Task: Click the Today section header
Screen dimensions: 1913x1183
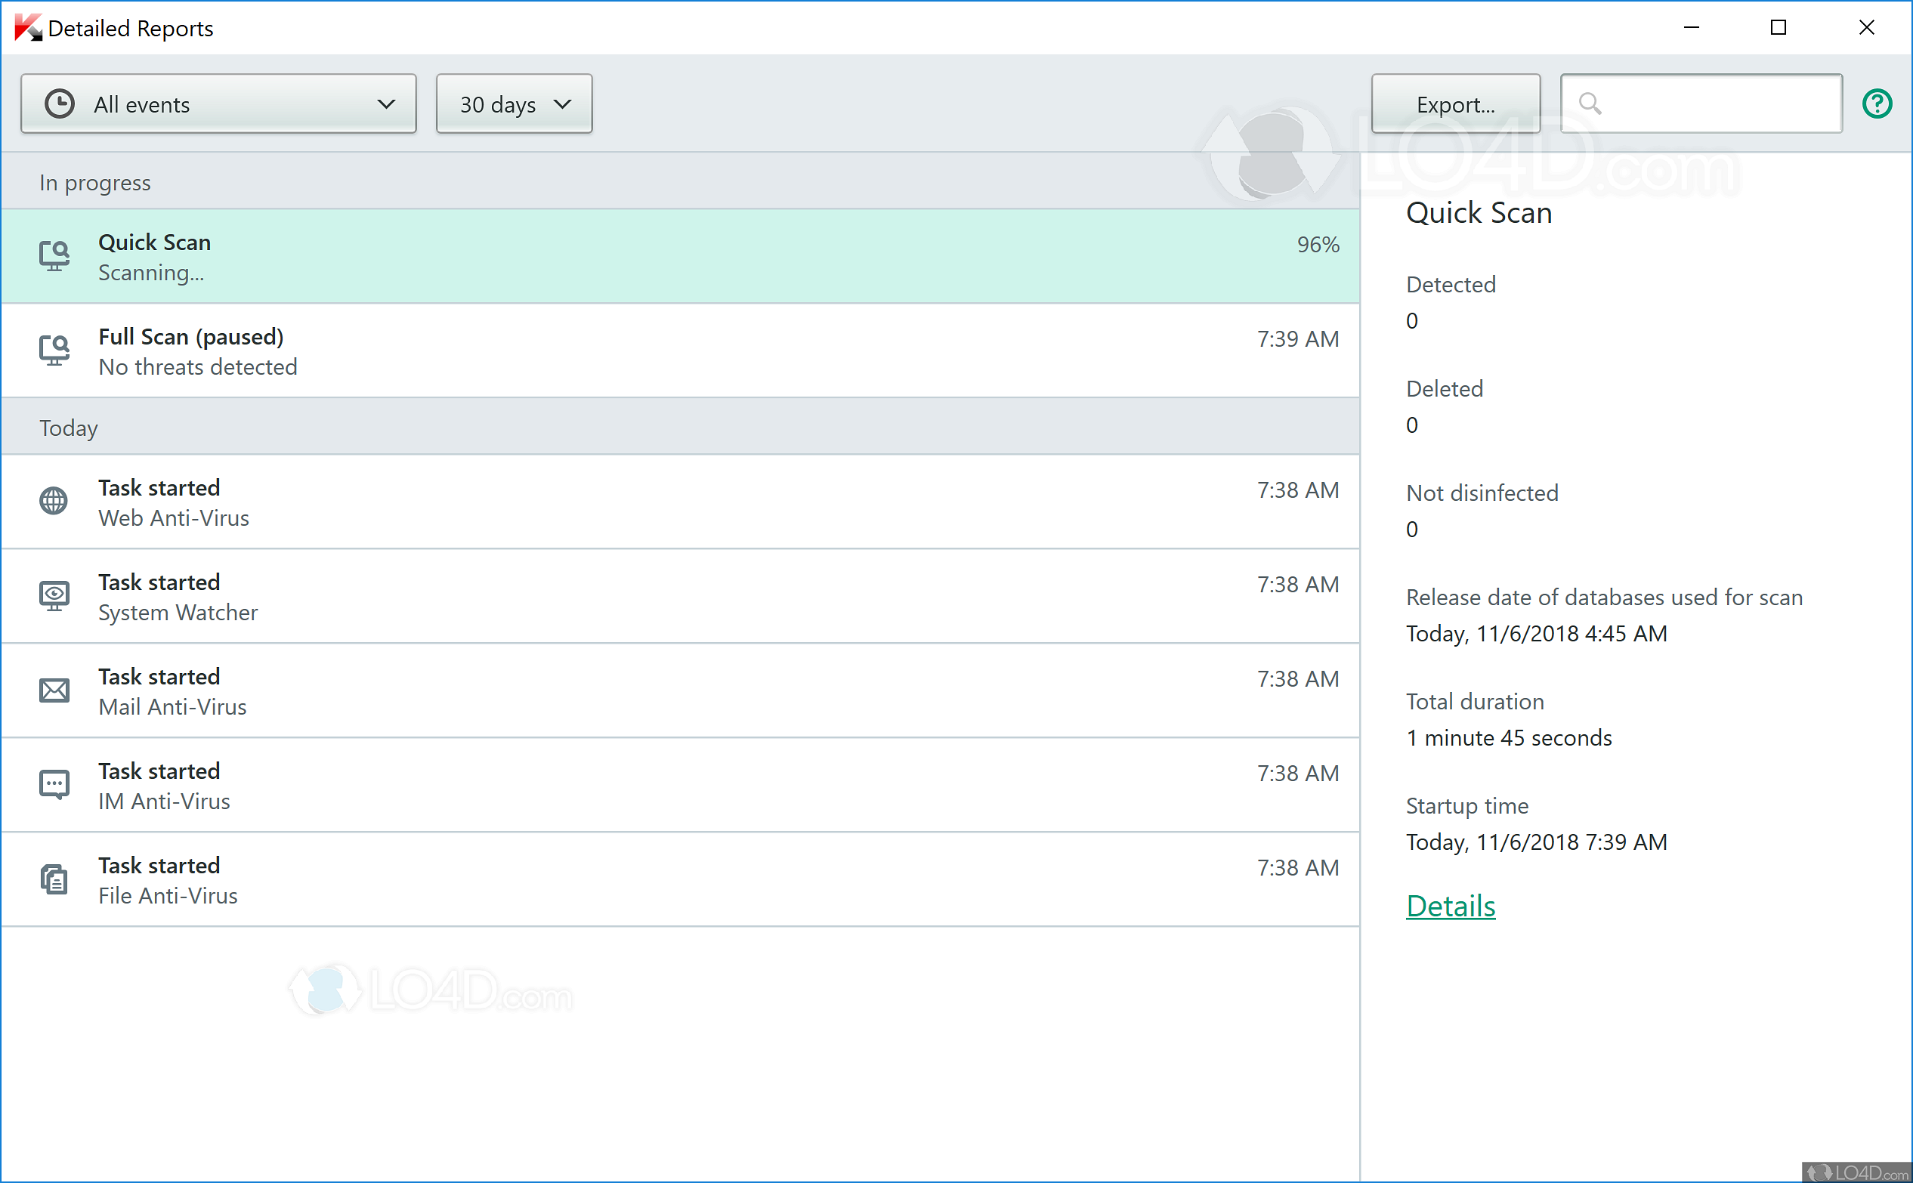Action: [680, 428]
